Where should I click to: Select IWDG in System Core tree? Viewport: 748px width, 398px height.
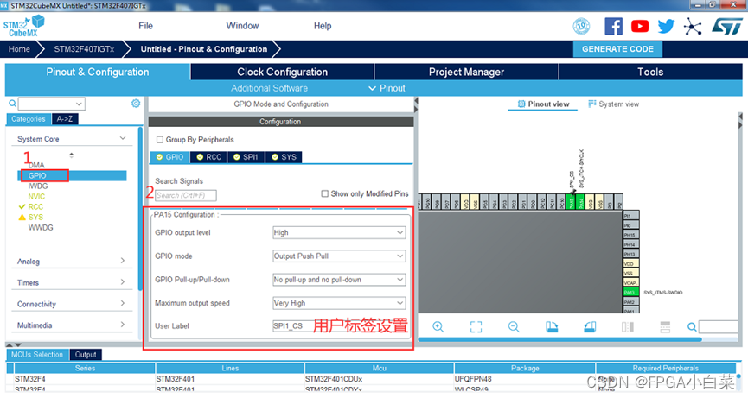pos(38,186)
